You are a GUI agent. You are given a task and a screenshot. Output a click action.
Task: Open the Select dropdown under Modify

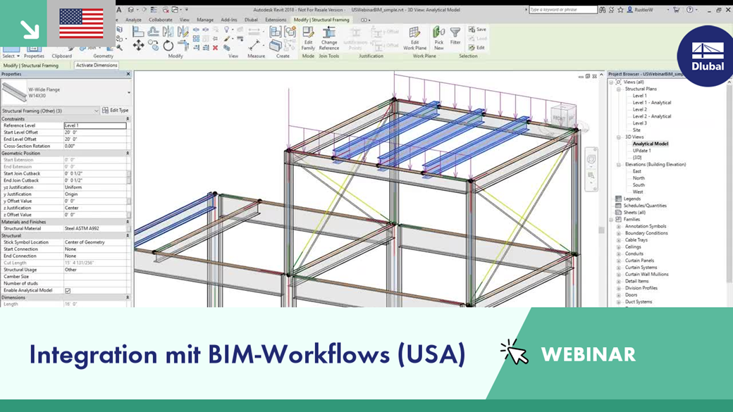coord(11,56)
